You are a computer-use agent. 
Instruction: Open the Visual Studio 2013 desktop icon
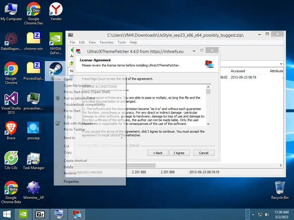(x=11, y=103)
